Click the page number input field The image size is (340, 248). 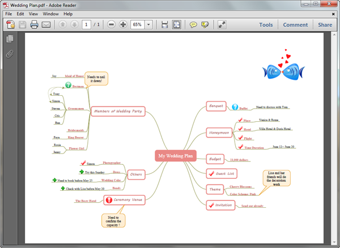(x=86, y=24)
